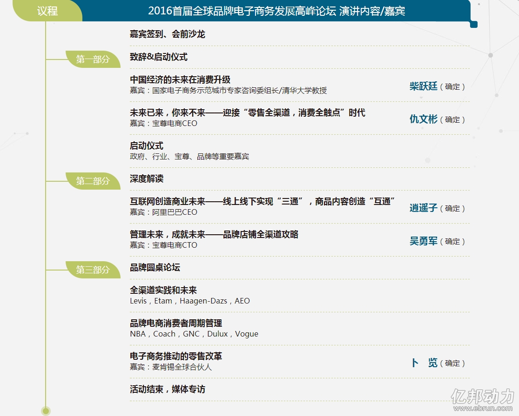Select the 第三部分 section label

click(93, 270)
